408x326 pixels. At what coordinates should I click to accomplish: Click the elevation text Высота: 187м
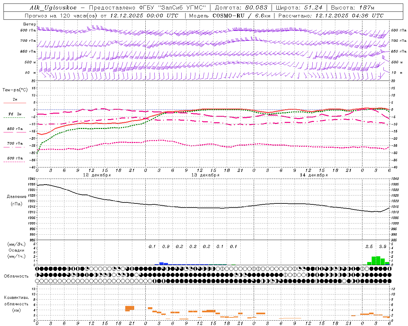coord(353,8)
